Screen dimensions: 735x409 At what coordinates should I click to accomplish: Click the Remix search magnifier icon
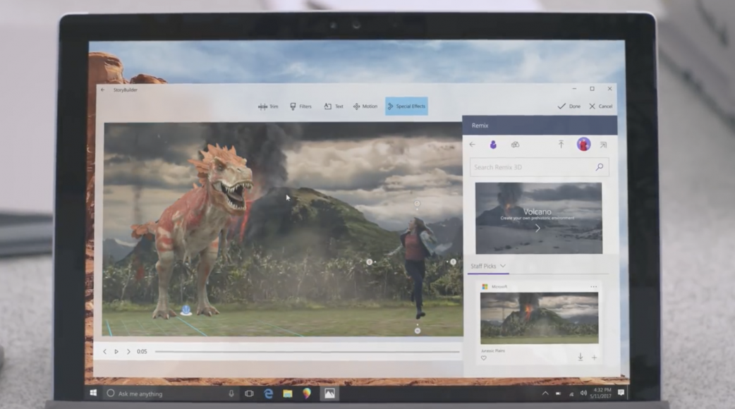(599, 167)
